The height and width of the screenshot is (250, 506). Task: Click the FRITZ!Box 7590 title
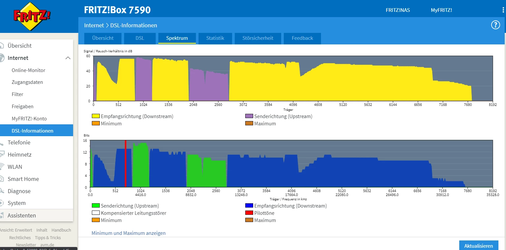118,10
